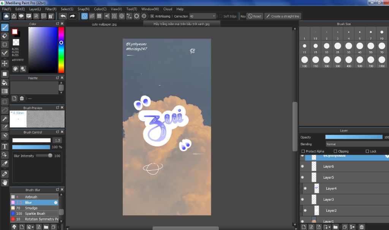
Task: Enable the vanishing point snap guide
Action: pos(107,16)
